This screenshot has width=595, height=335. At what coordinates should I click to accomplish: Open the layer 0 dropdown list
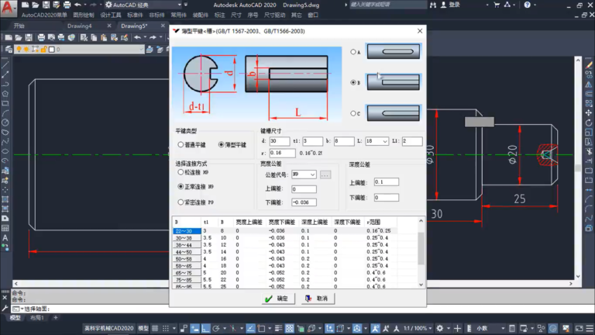click(141, 50)
